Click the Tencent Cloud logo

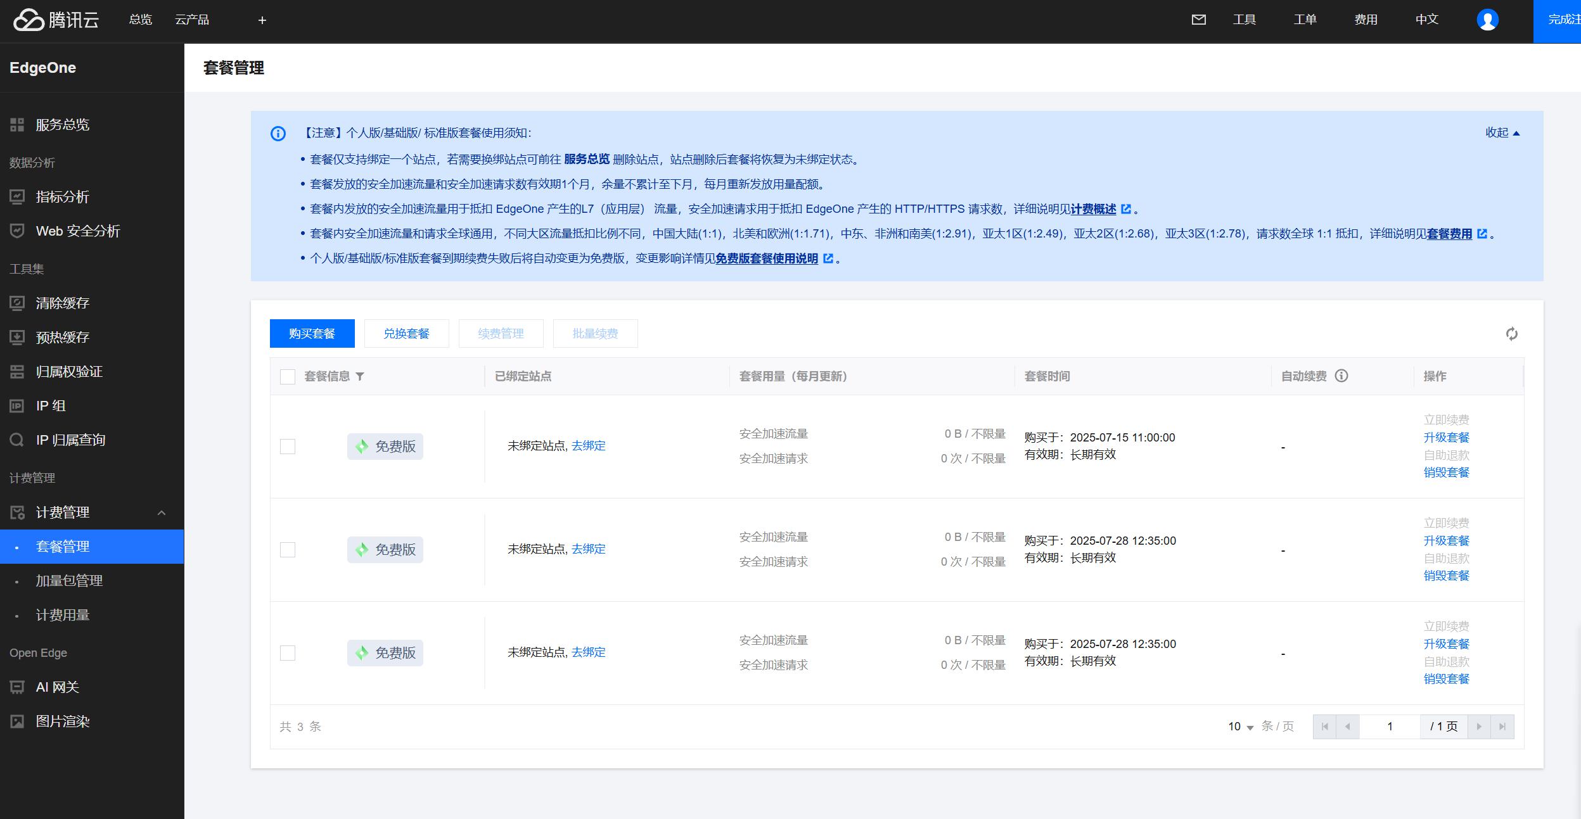[56, 20]
